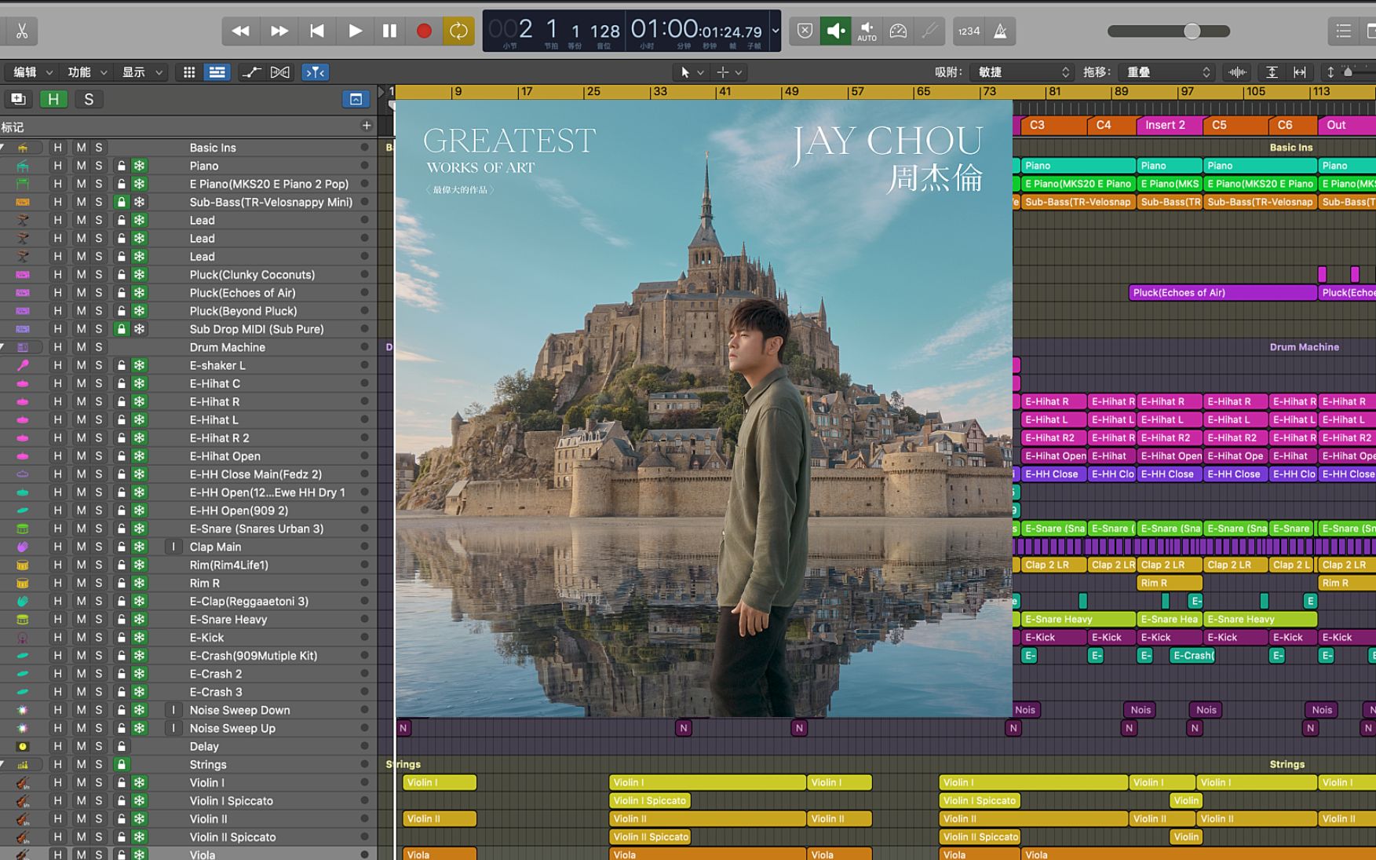Select the C5 marker
This screenshot has height=860, width=1376.
pos(1236,125)
